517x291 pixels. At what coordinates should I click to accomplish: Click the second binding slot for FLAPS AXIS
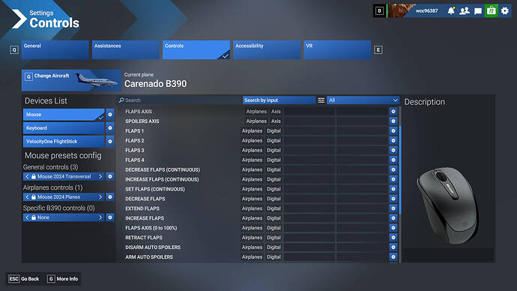(x=362, y=112)
